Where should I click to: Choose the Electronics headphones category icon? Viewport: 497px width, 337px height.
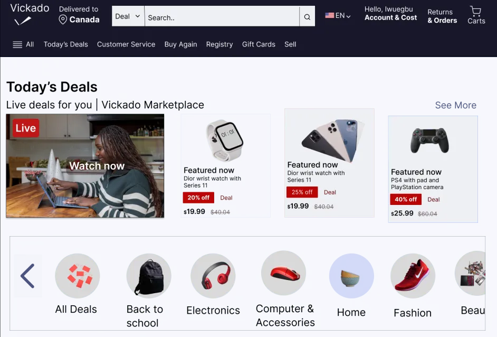(213, 275)
